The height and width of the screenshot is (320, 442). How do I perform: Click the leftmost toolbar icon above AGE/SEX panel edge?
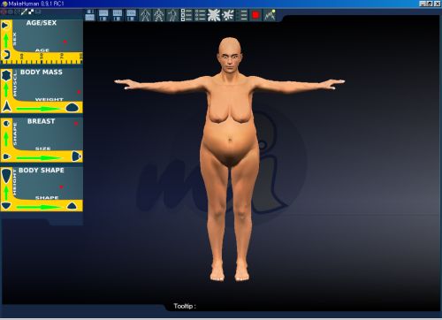[90, 15]
